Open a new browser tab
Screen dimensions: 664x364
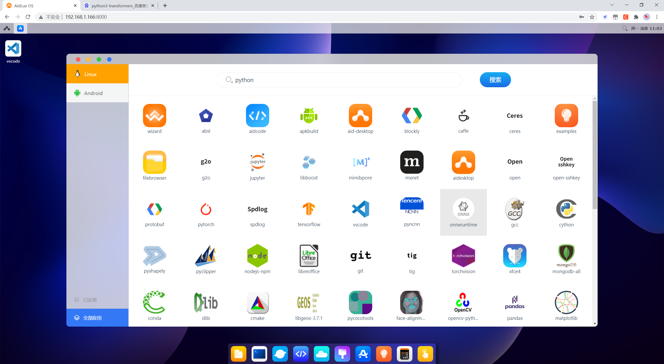(165, 5)
